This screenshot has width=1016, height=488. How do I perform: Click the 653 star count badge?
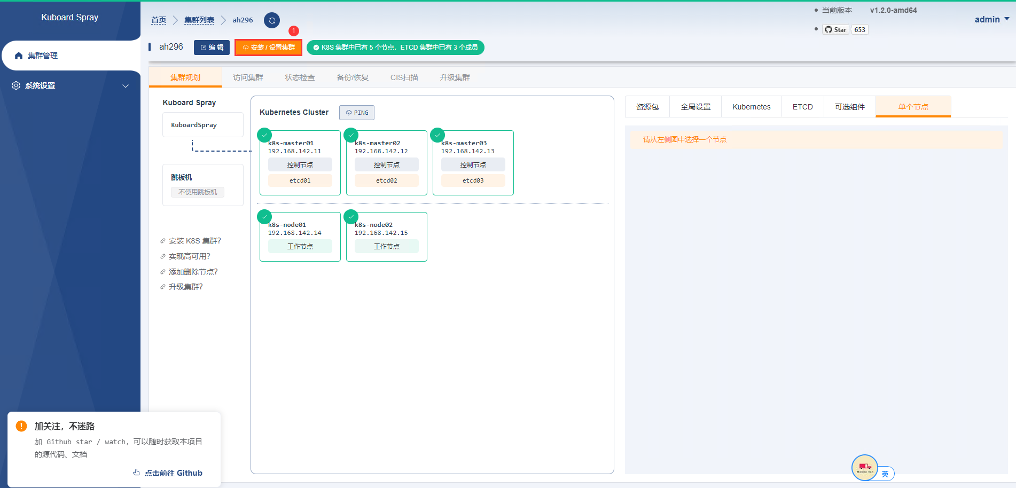point(859,30)
